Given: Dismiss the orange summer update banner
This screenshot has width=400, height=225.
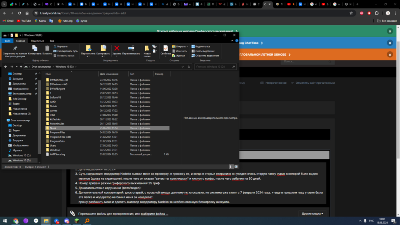Looking at the screenshot, I should coord(390,55).
